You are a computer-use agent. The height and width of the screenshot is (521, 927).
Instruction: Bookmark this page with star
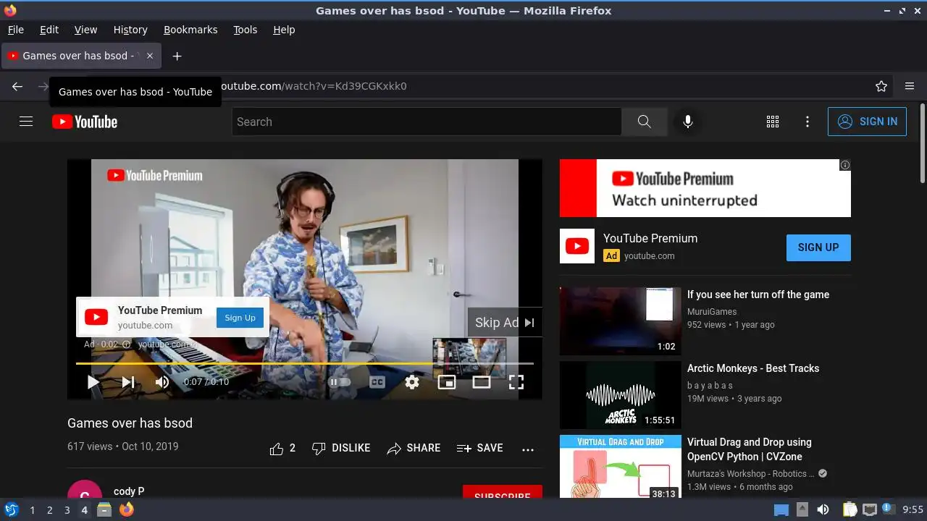point(881,86)
